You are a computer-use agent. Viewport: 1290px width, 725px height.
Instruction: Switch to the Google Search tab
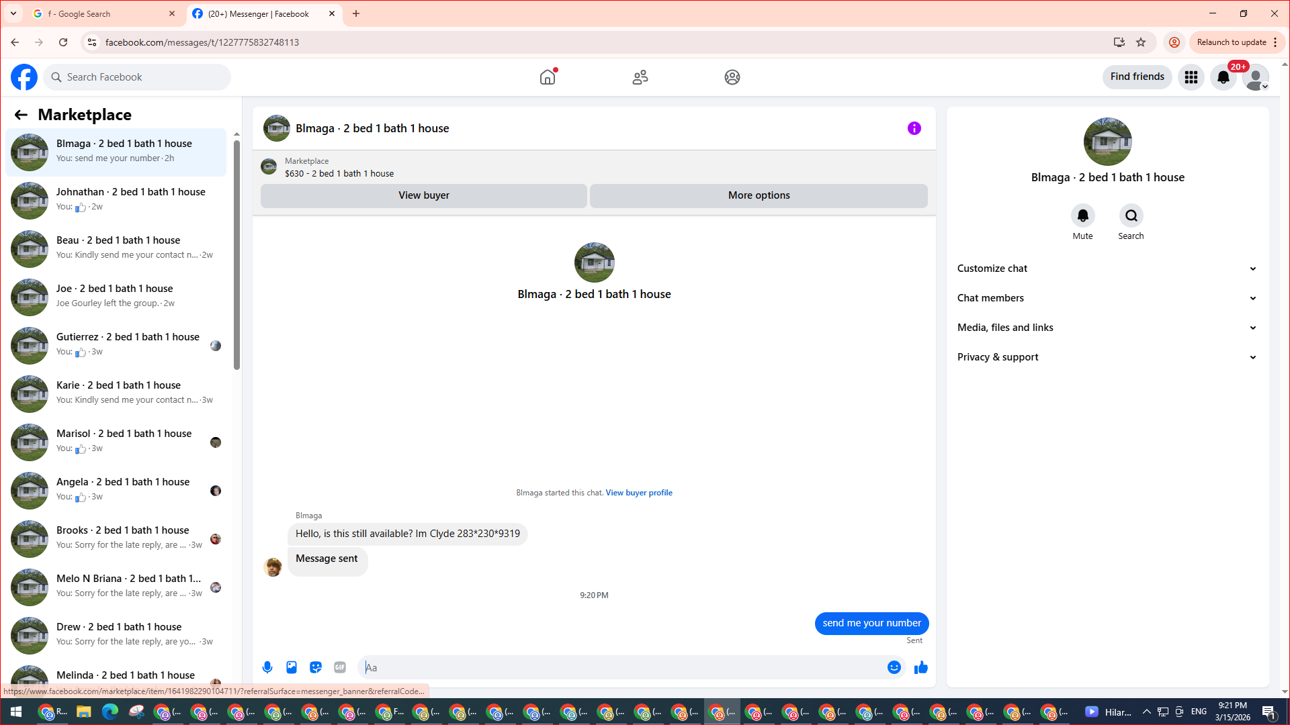click(104, 13)
